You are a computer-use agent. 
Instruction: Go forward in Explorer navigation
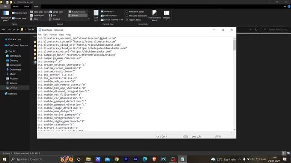pyautogui.click(x=9, y=29)
